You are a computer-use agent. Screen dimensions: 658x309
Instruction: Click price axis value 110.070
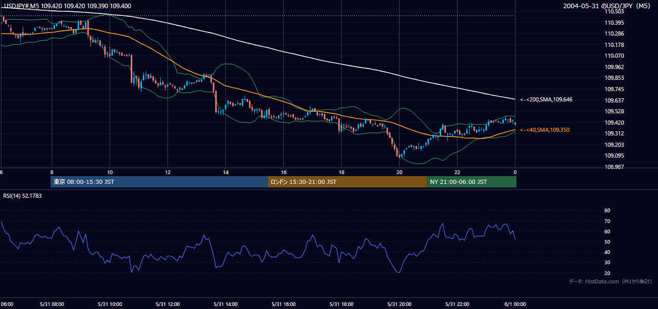click(x=614, y=56)
